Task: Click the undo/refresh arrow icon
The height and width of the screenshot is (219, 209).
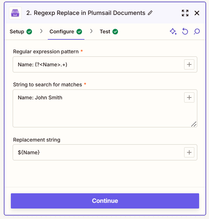Action: coord(185,31)
